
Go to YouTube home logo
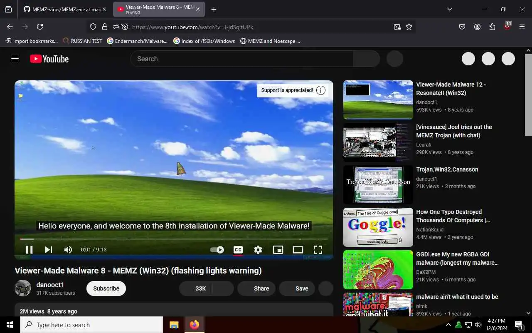click(x=49, y=59)
